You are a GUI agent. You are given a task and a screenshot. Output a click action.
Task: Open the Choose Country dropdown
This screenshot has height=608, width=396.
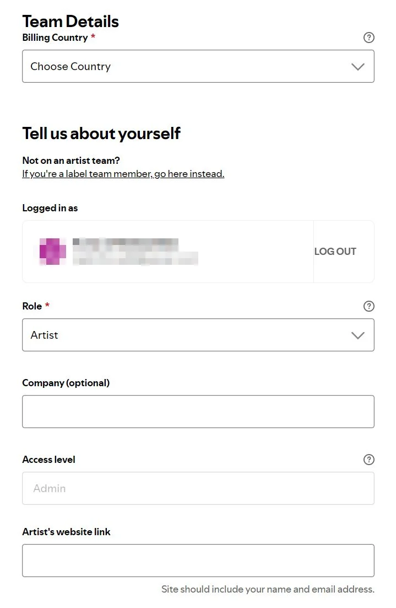[x=198, y=66]
